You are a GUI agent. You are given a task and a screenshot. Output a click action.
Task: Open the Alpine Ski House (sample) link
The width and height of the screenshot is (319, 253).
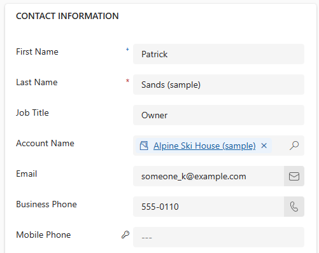tap(204, 146)
